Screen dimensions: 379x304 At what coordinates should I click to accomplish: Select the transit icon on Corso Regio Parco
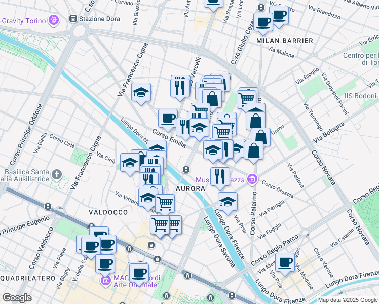point(305,234)
